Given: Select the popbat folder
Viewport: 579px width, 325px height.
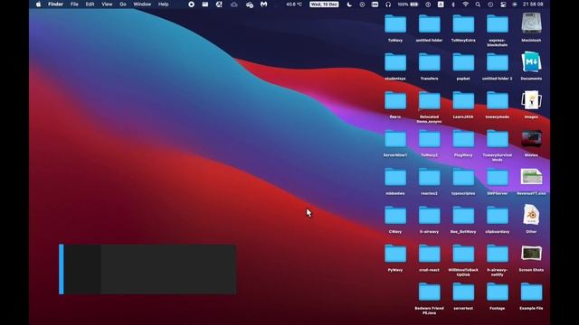Looking at the screenshot, I should 463,62.
